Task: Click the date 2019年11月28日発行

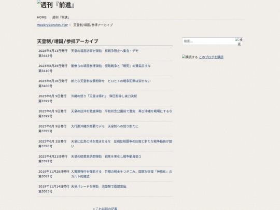Action: click(x=54, y=172)
